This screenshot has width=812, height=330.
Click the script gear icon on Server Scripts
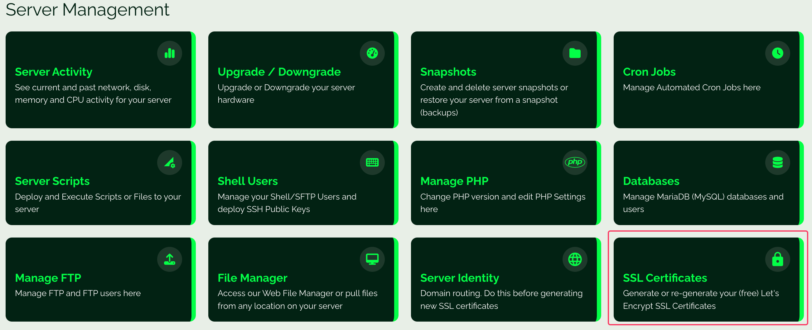(170, 162)
